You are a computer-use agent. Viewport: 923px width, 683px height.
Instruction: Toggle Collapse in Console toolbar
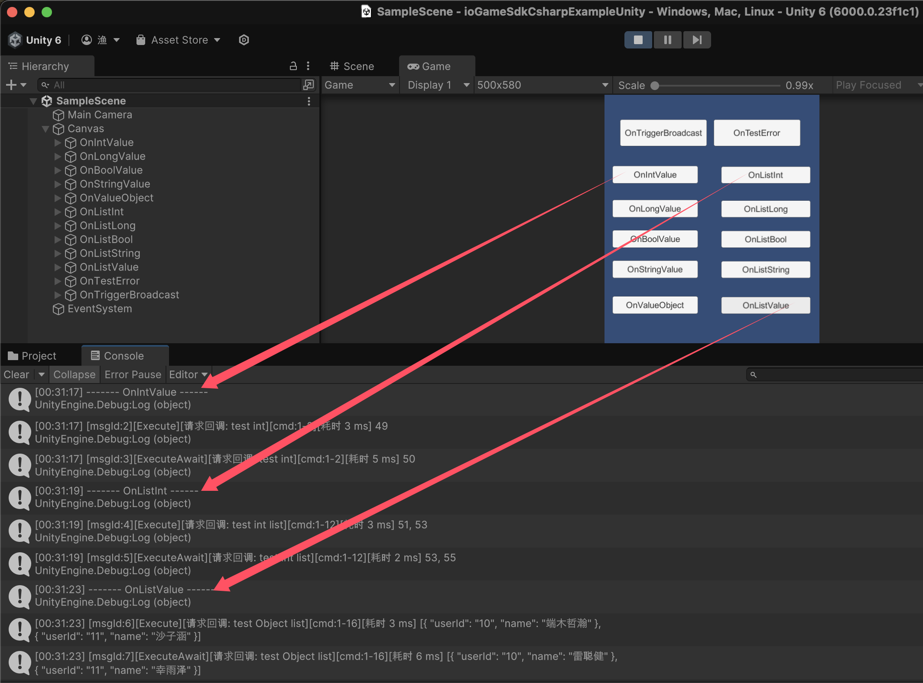(x=74, y=374)
